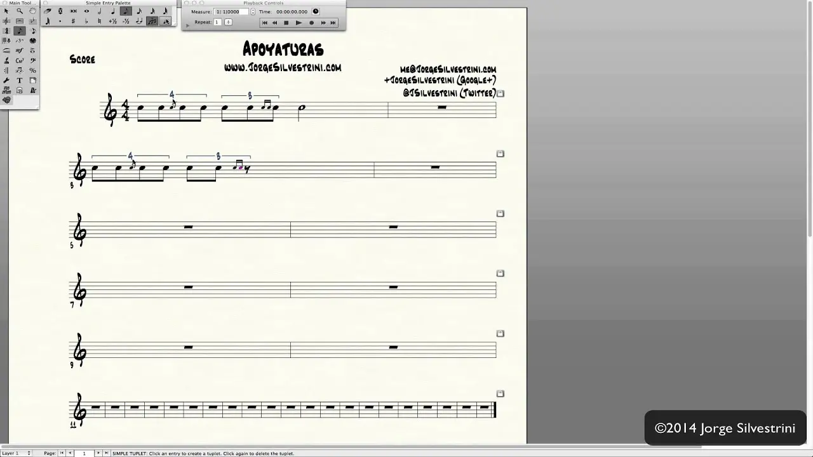Pick the double whole note duration
The image size is (813, 457).
point(74,11)
